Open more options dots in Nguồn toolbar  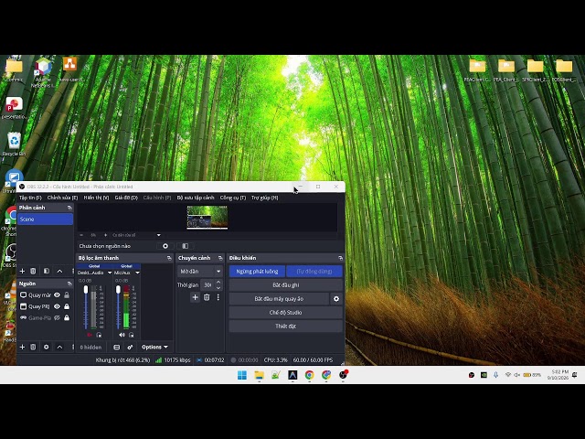[73, 348]
